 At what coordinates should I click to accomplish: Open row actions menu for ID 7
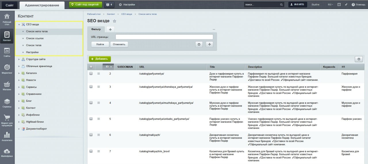click(x=99, y=151)
